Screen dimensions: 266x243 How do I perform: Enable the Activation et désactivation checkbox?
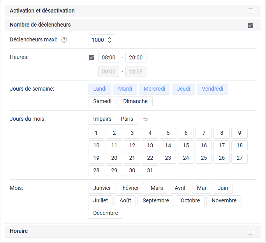click(250, 11)
